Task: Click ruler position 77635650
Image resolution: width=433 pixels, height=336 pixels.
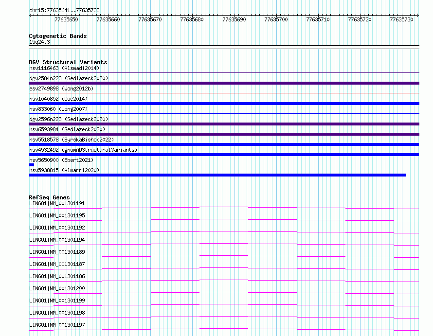Action: pyautogui.click(x=66, y=19)
